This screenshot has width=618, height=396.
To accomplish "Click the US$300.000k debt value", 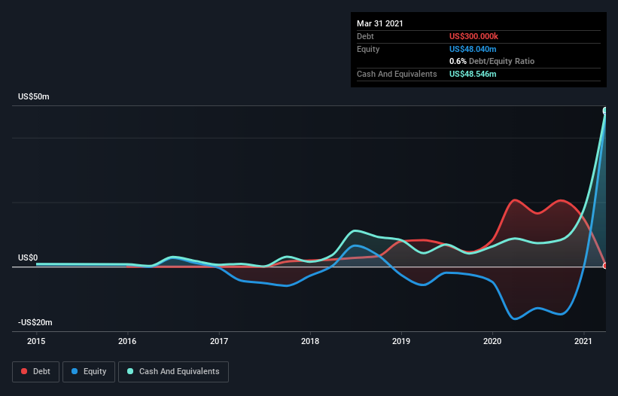I will click(473, 36).
